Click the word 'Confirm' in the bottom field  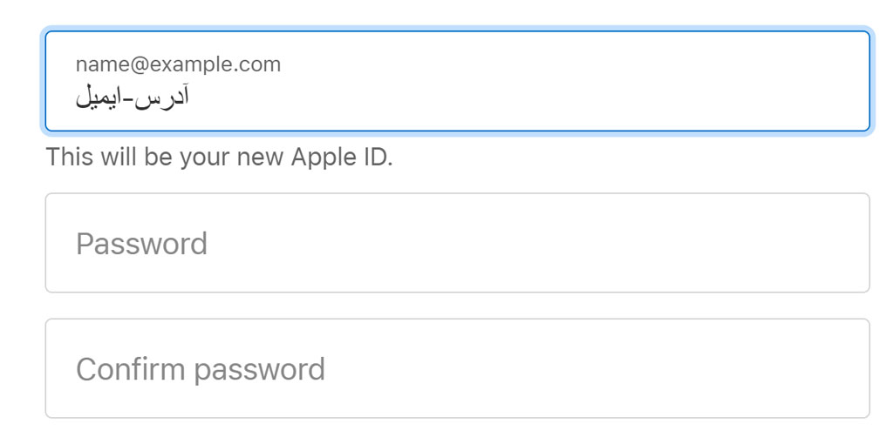click(x=132, y=369)
